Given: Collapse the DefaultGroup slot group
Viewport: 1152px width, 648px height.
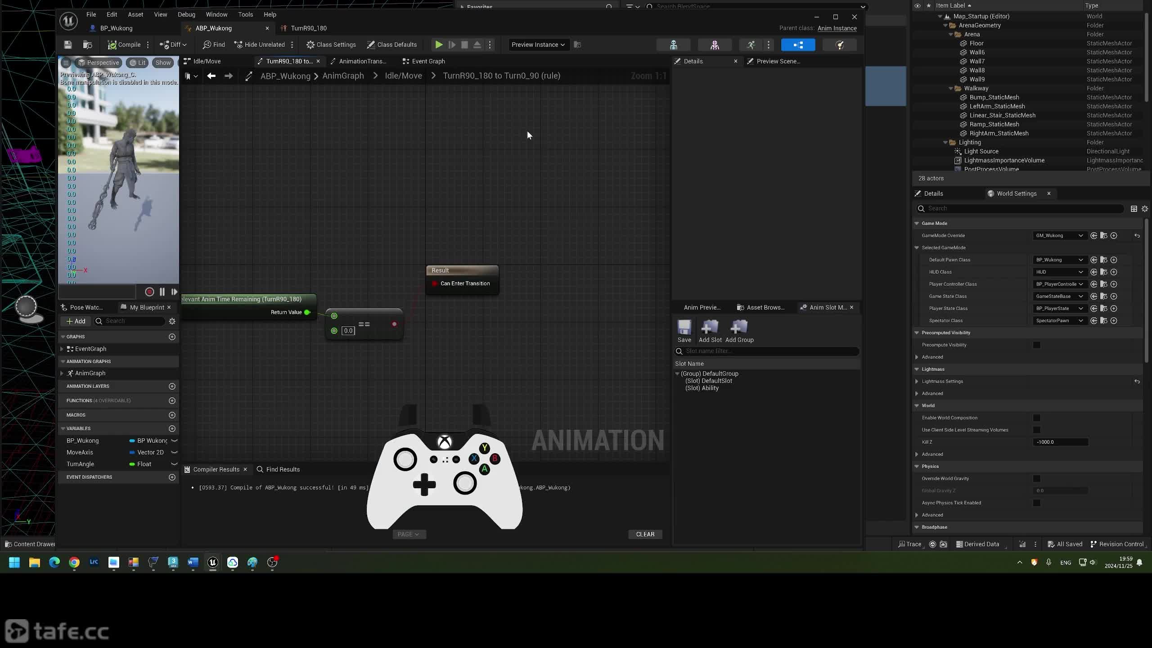Looking at the screenshot, I should click(677, 373).
